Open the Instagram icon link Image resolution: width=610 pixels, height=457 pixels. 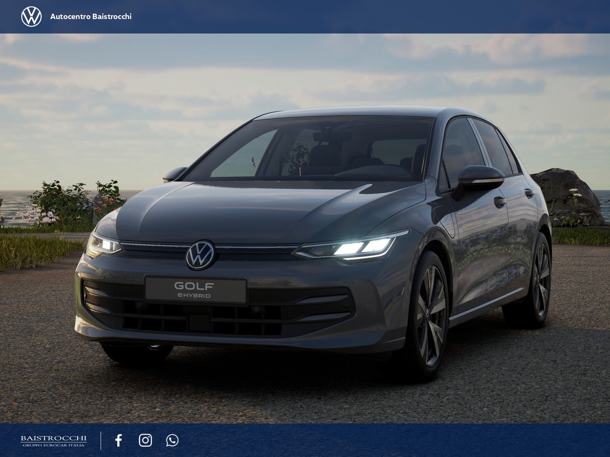[145, 440]
